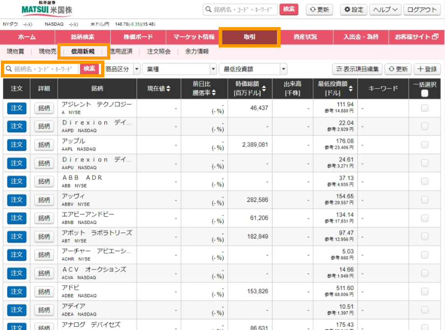
Task: Open the 商品区分 dropdown
Action: click(122, 69)
